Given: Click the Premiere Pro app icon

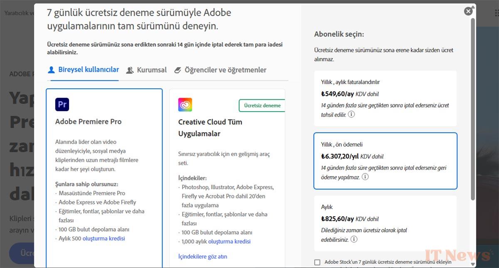Looking at the screenshot, I should 62,105.
